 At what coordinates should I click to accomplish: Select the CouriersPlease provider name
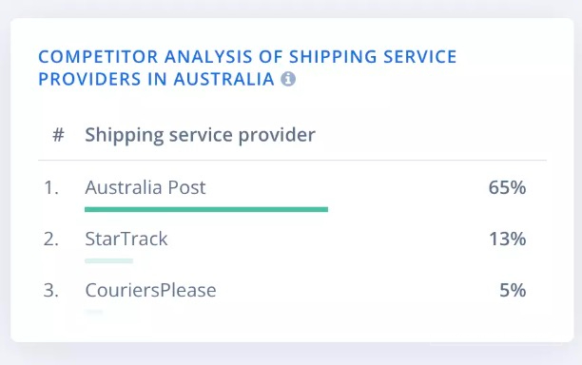click(150, 290)
